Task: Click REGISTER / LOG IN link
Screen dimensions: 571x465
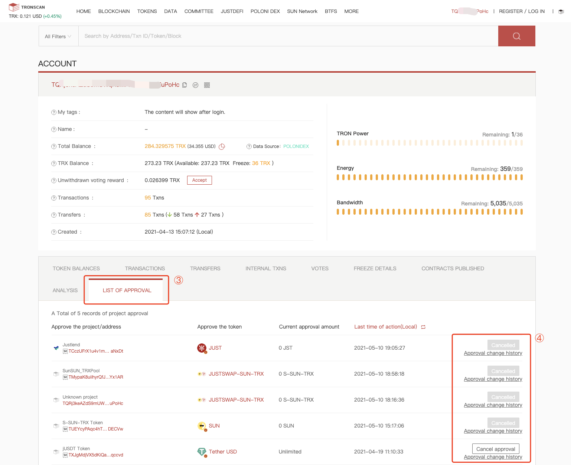Action: (x=522, y=11)
